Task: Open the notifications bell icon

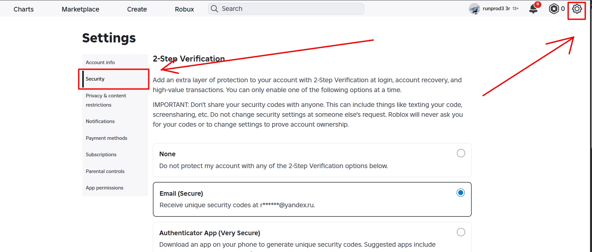Action: point(533,9)
